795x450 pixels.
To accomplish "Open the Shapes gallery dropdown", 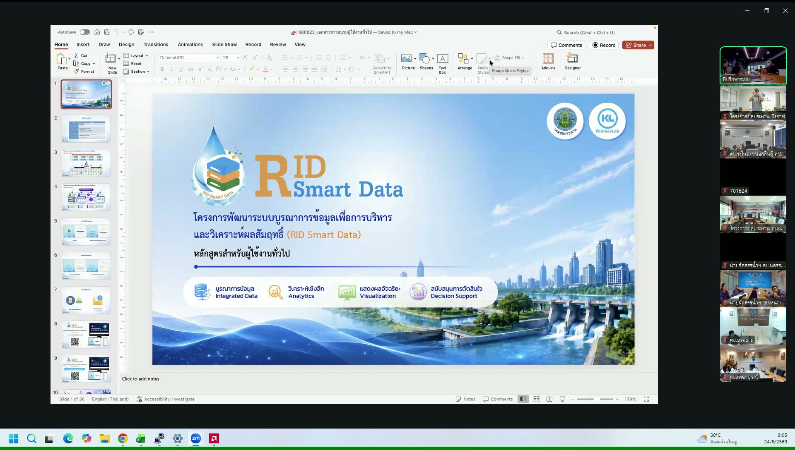I will [x=433, y=58].
